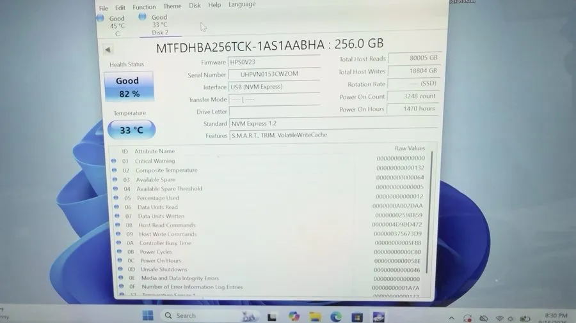
Task: Click the status dot of Percentage Used row
Action: 116,198
